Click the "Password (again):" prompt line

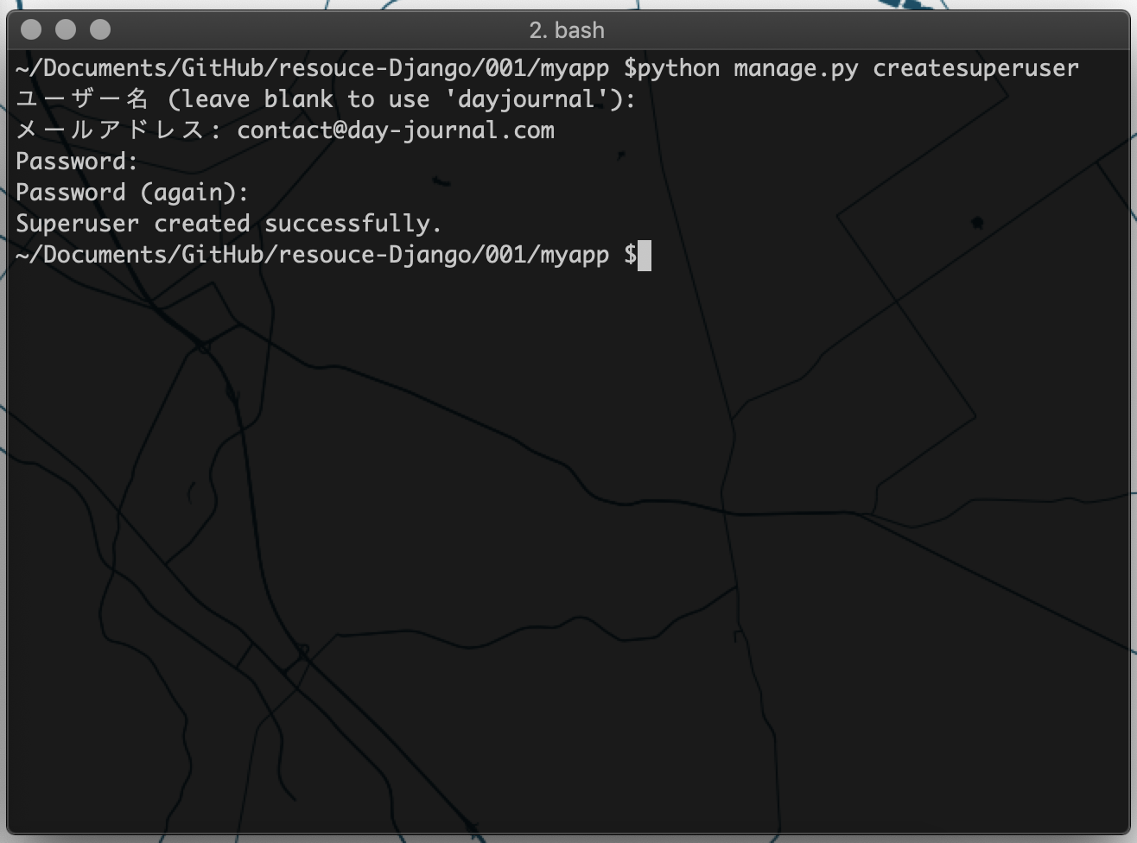(132, 193)
